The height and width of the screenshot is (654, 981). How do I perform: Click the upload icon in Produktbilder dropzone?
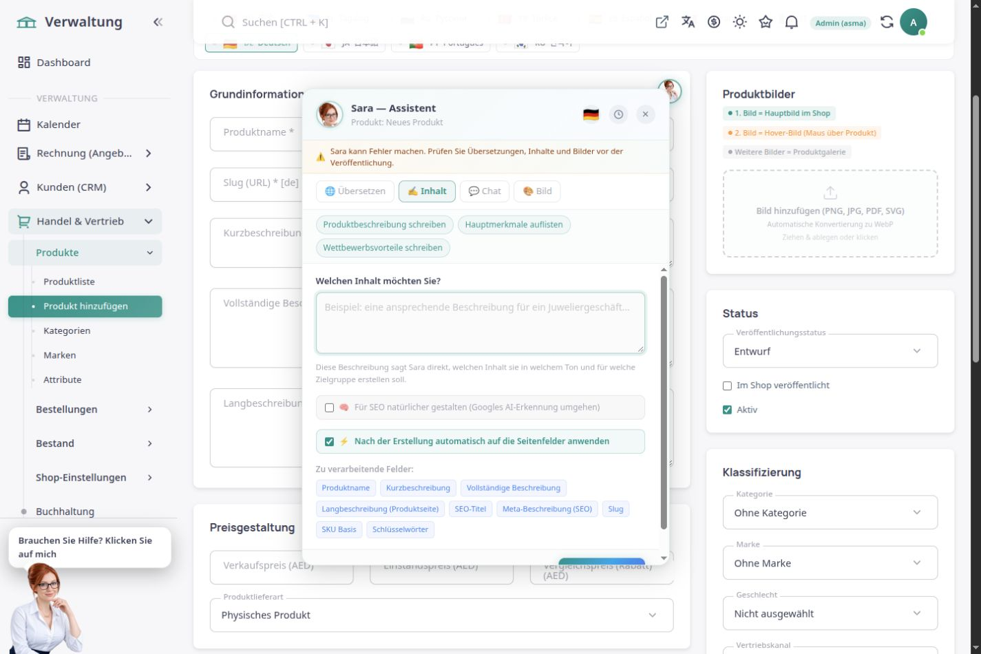830,193
